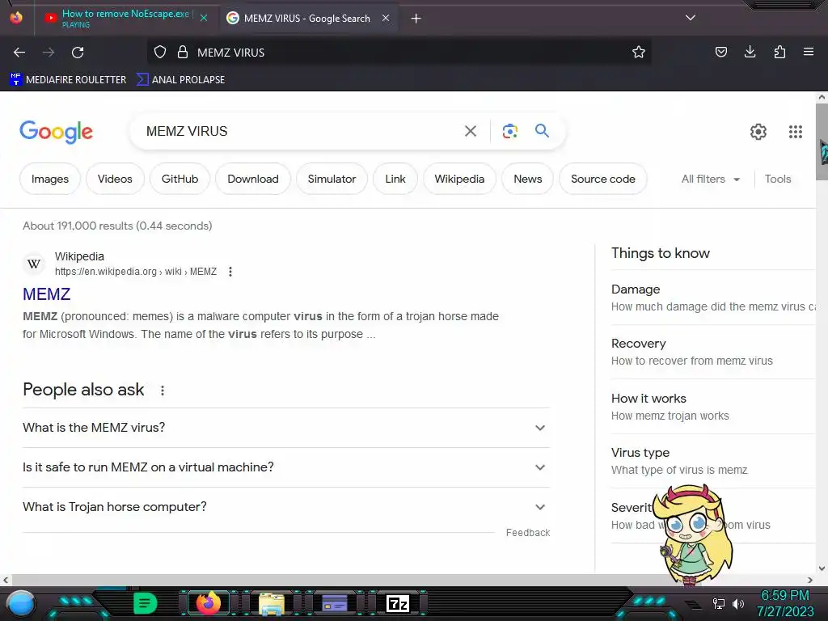
Task: Select the Simulator filter chip
Action: pyautogui.click(x=332, y=179)
